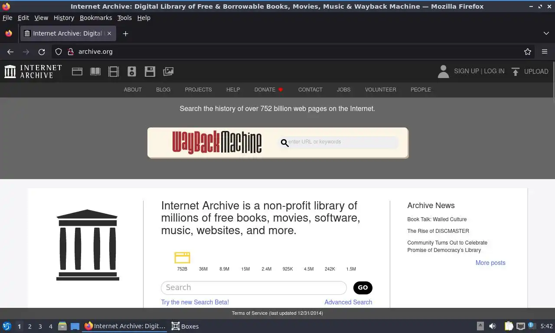
Task: Expand the list all tabs chevron
Action: (x=546, y=33)
